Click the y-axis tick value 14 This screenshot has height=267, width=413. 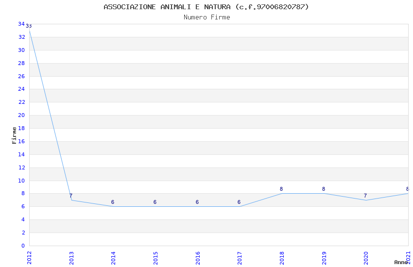pos(21,154)
